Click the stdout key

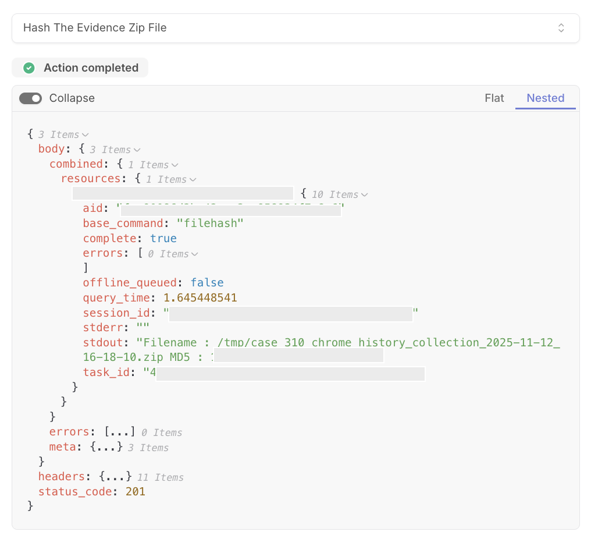pos(103,342)
